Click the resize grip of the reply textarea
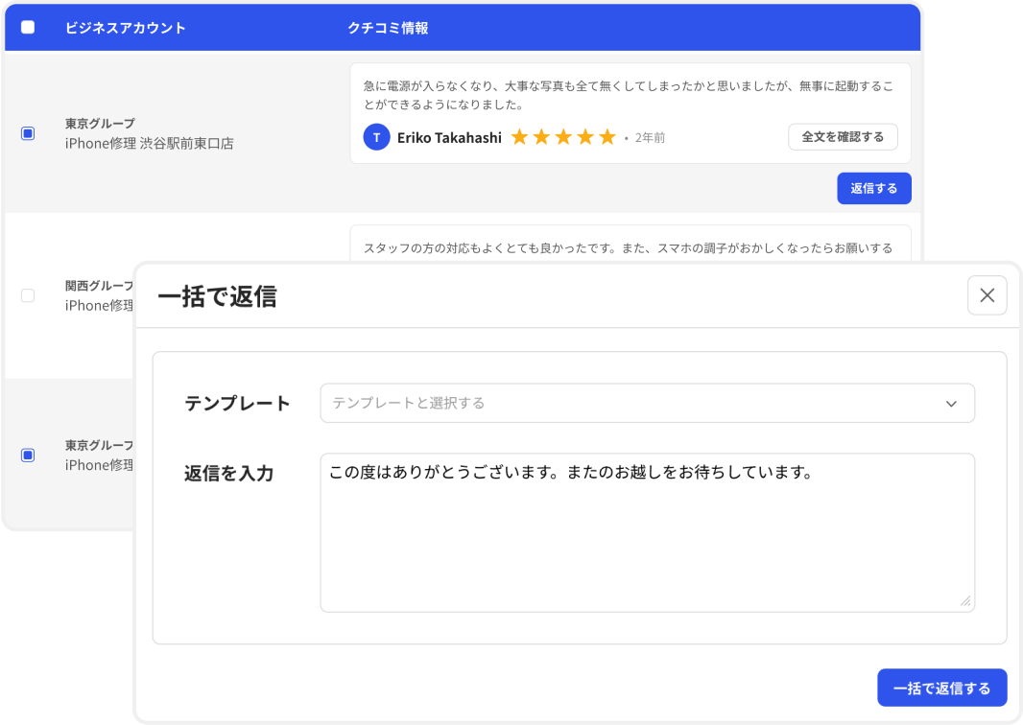This screenshot has height=725, width=1023. point(964,601)
